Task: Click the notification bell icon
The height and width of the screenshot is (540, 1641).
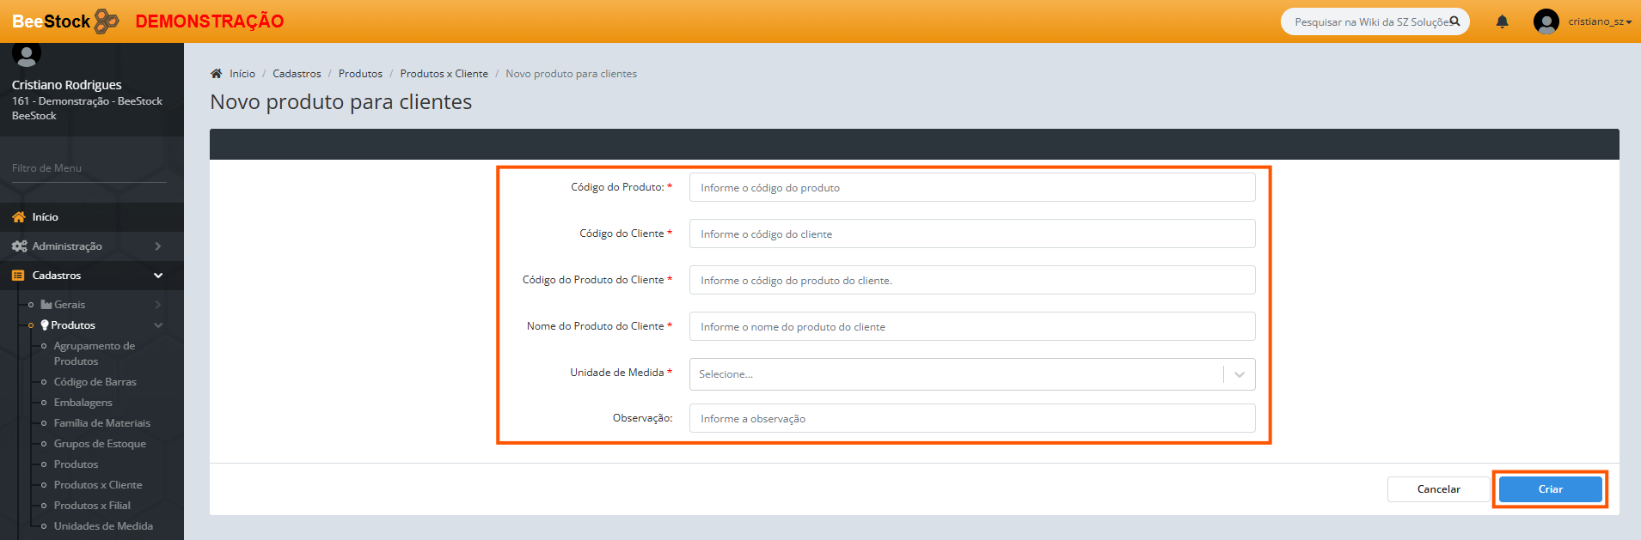Action: tap(1502, 22)
